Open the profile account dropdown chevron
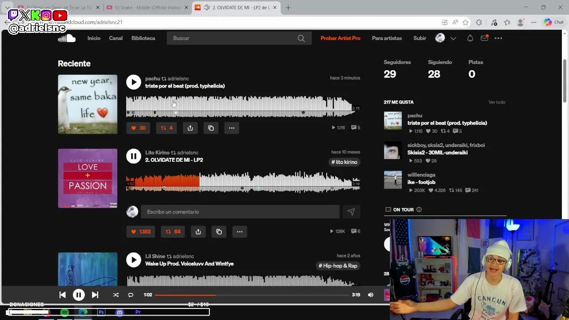Viewport: 569px width, 320px height. click(x=453, y=38)
